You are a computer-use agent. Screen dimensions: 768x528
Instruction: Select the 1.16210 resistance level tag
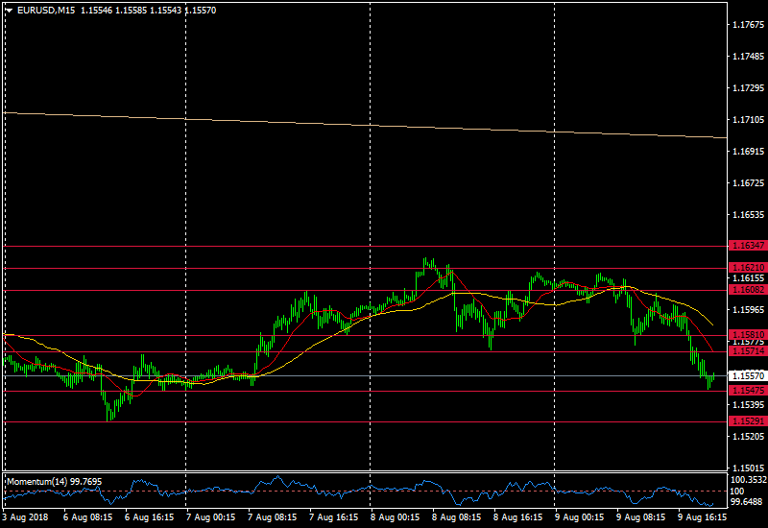(747, 268)
